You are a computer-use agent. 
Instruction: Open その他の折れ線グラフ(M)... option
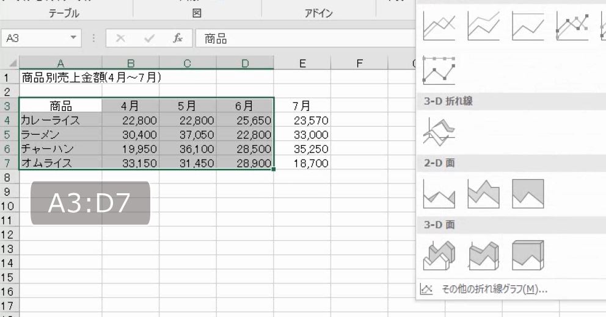pos(495,289)
